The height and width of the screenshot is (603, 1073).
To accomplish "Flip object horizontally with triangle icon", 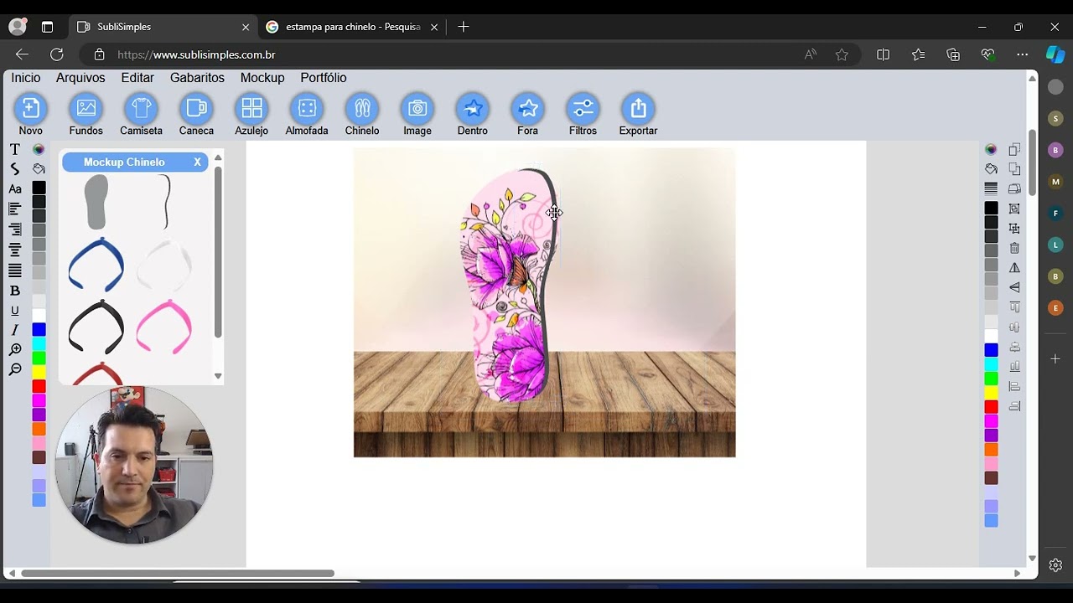I will [1014, 268].
